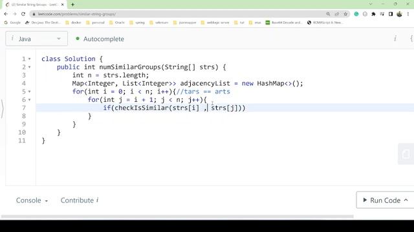Close the Similar String Groups tab

[63, 5]
